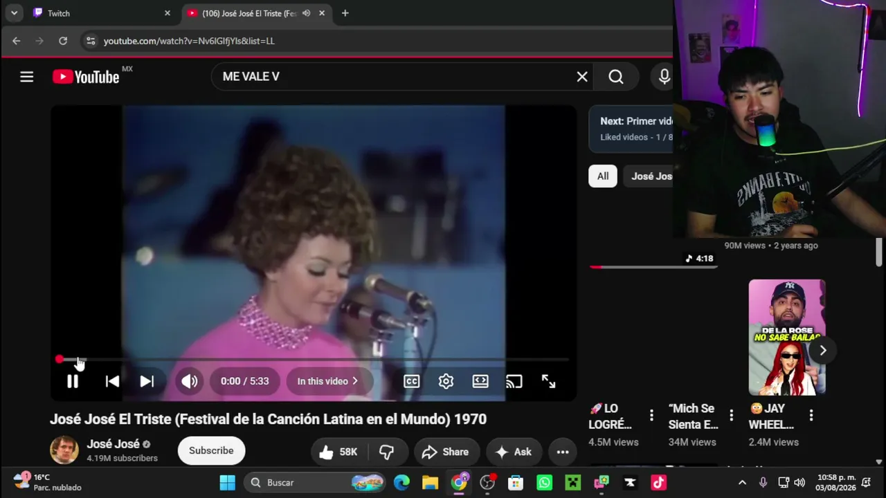Open TikTok from the taskbar

(658, 483)
